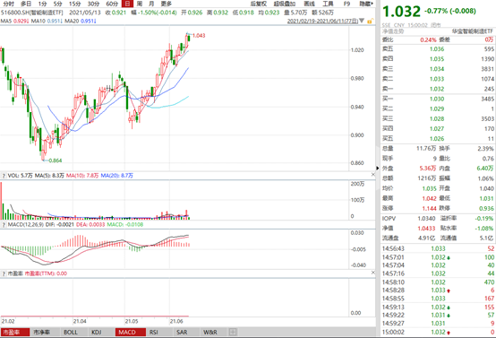Click the orange unlock icon beside date range
The image size is (496, 338).
pos(370,21)
